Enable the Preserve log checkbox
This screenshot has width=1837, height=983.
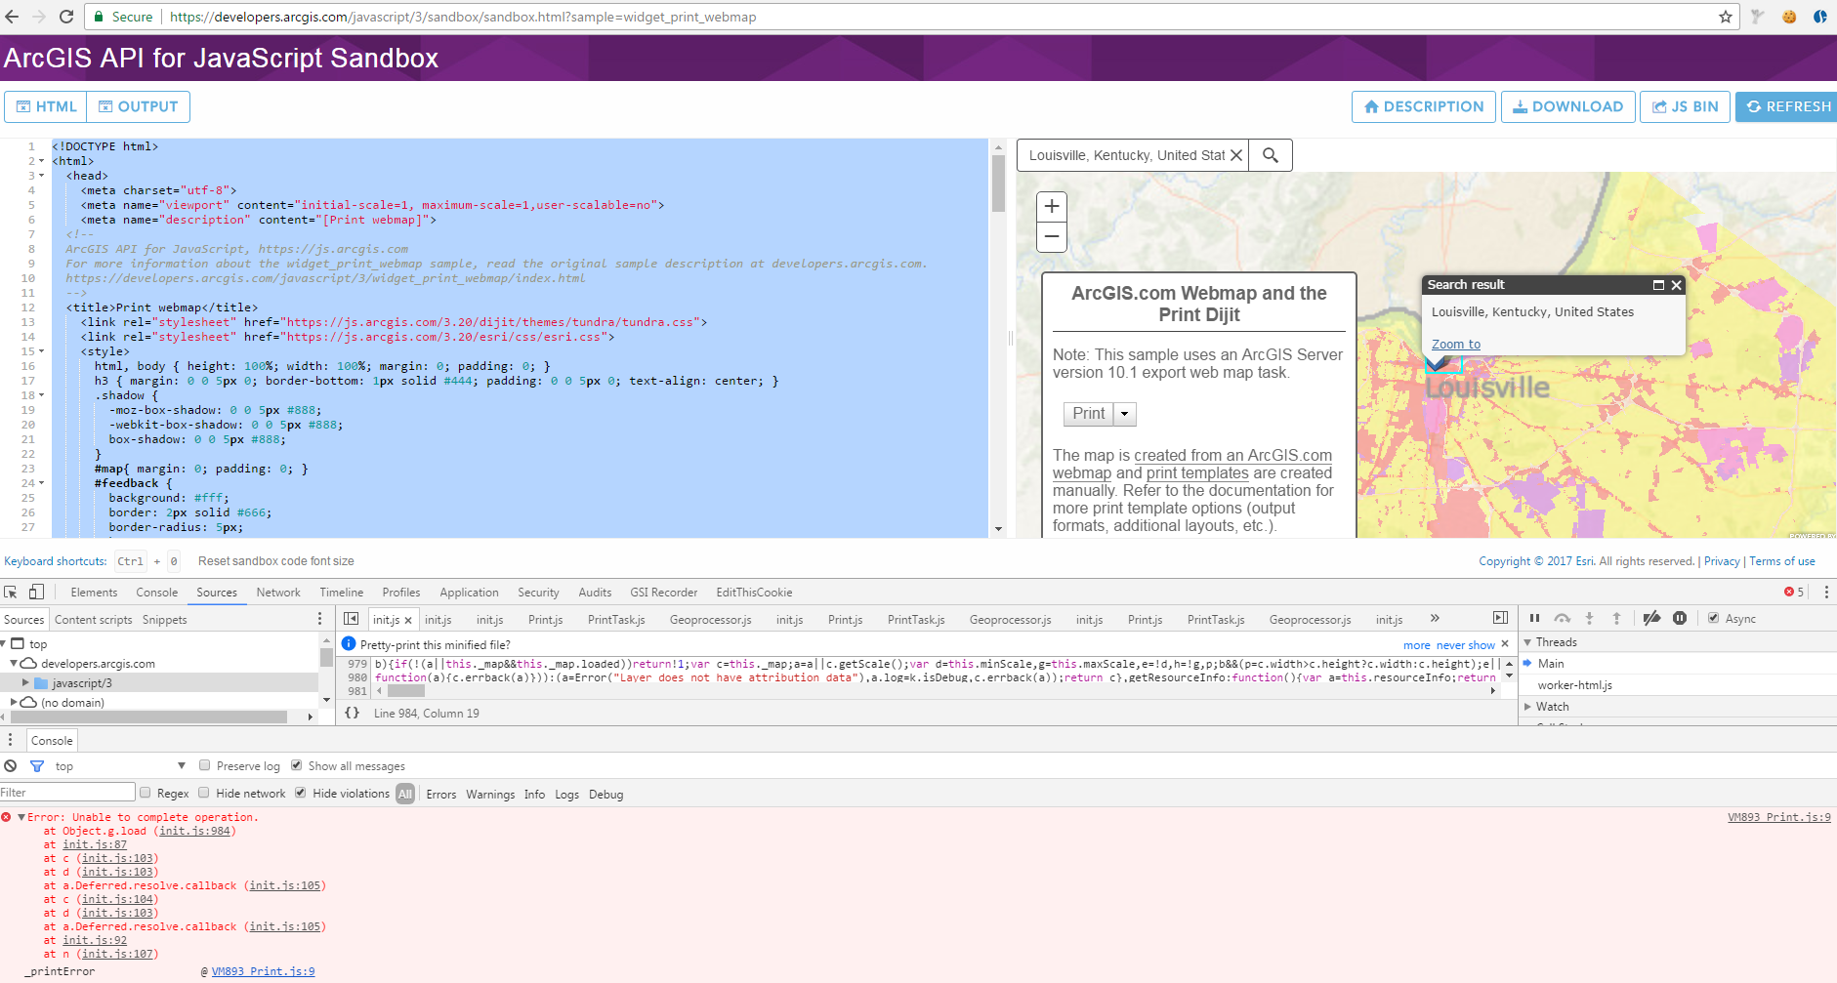pos(204,765)
